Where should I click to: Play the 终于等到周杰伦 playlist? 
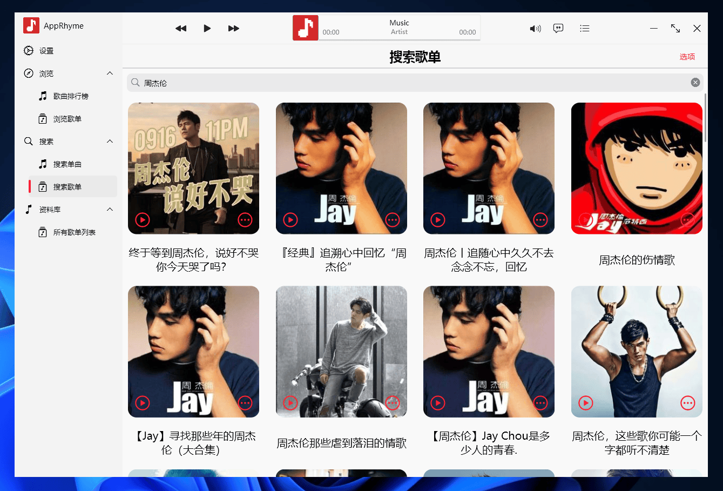tap(143, 220)
